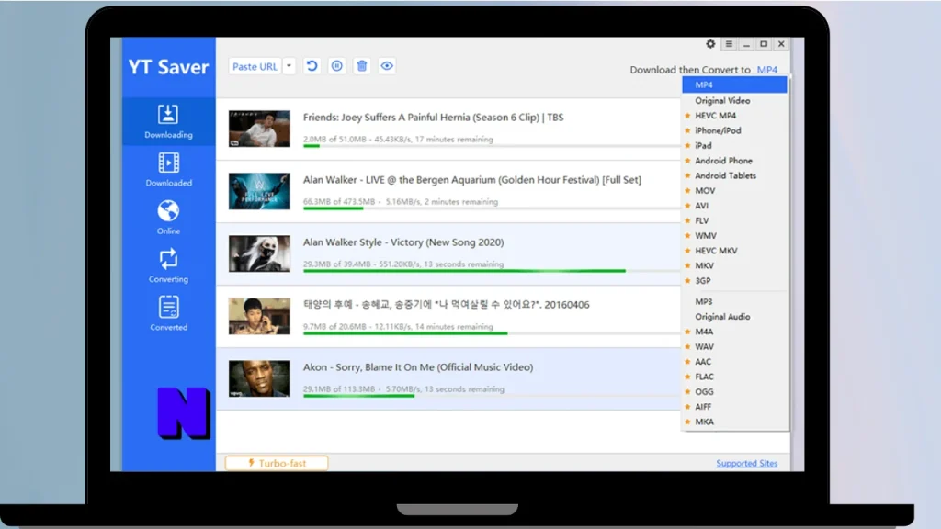Screen dimensions: 941x529
Task: Open settings gear icon
Action: [x=710, y=44]
